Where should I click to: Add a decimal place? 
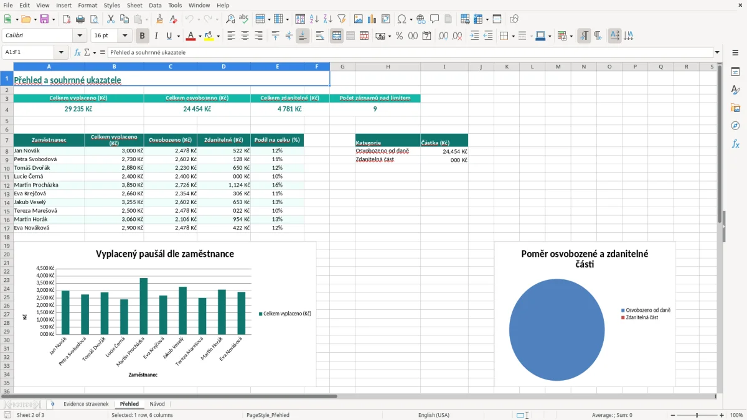tap(444, 36)
